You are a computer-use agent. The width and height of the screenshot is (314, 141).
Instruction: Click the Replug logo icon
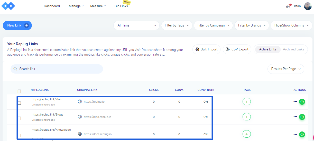8,6
